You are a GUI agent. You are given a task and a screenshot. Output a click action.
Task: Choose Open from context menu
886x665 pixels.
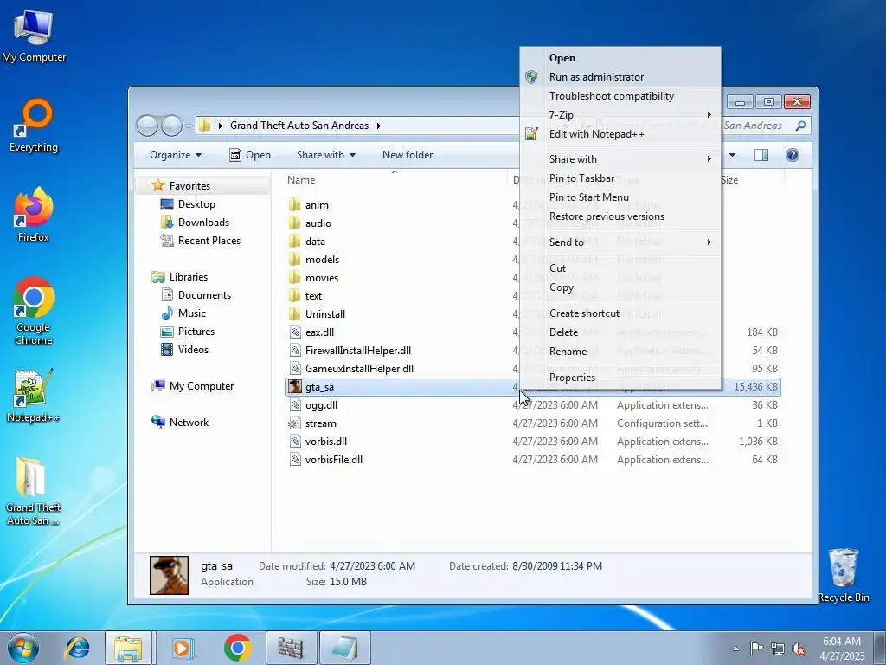(620, 58)
